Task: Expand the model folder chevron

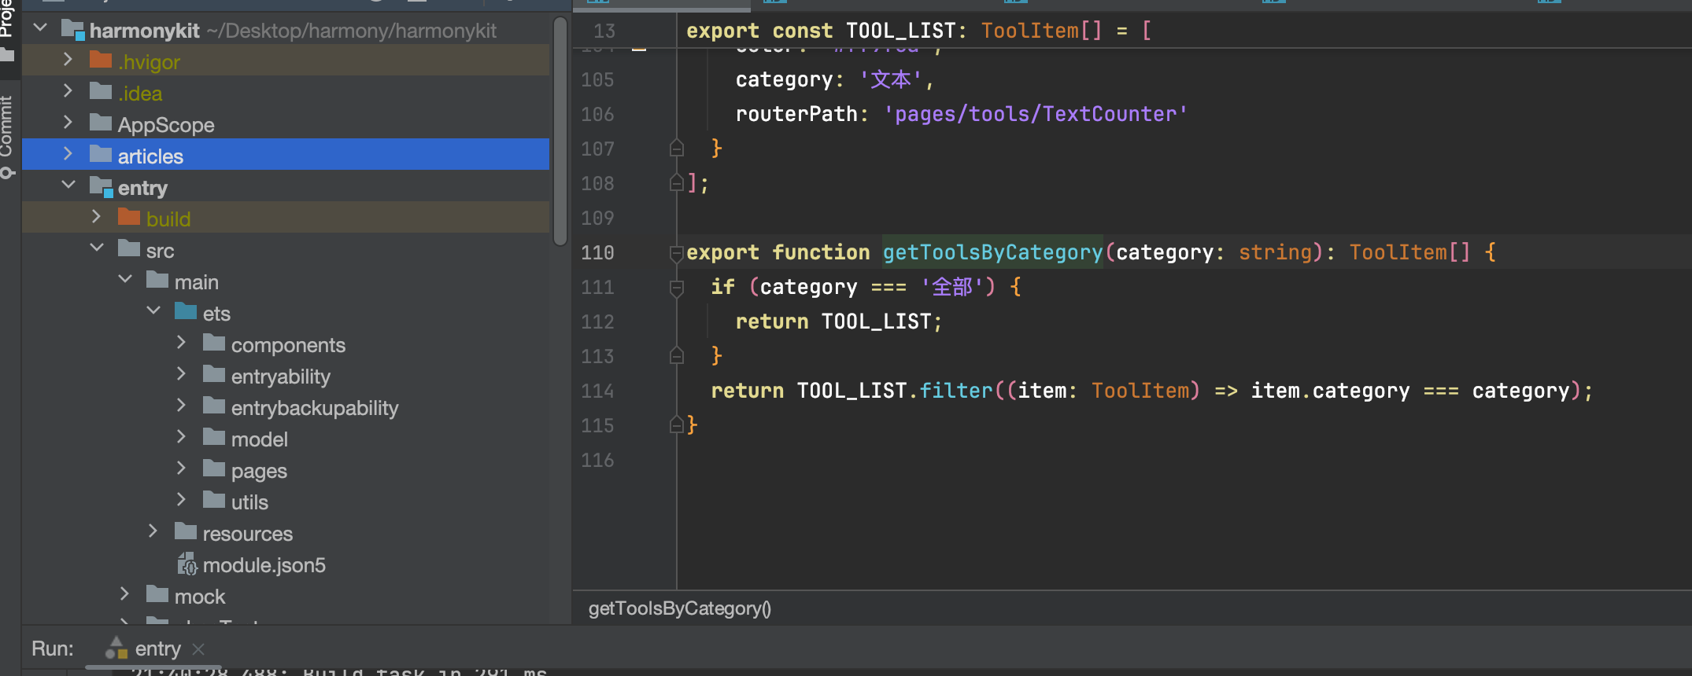Action: 182,437
